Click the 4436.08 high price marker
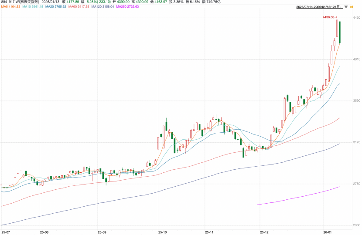Image resolution: width=362 pixels, height=235 pixels. pyautogui.click(x=329, y=17)
